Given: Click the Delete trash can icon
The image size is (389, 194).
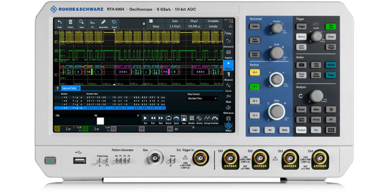Looking at the screenshot, I should click(x=71, y=23).
